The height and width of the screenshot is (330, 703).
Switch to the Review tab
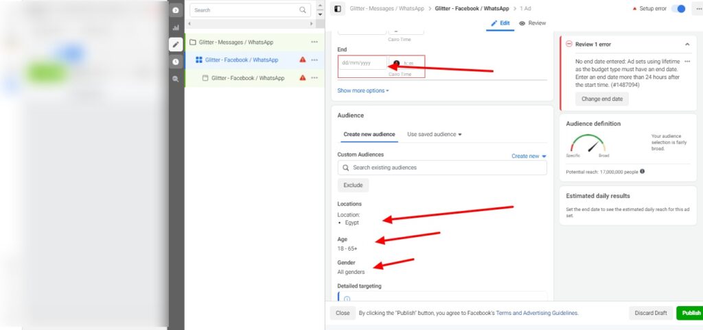click(x=532, y=23)
